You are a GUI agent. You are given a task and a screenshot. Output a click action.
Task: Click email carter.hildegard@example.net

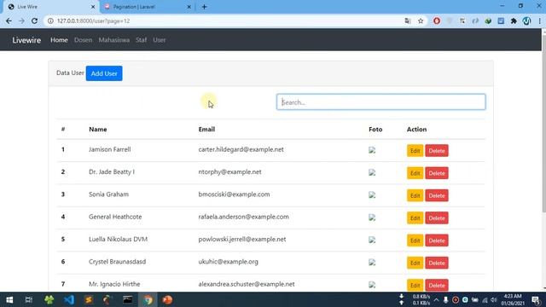(x=241, y=149)
